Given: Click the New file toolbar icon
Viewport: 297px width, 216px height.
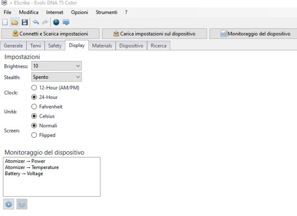Looking at the screenshot, I should (x=5, y=22).
